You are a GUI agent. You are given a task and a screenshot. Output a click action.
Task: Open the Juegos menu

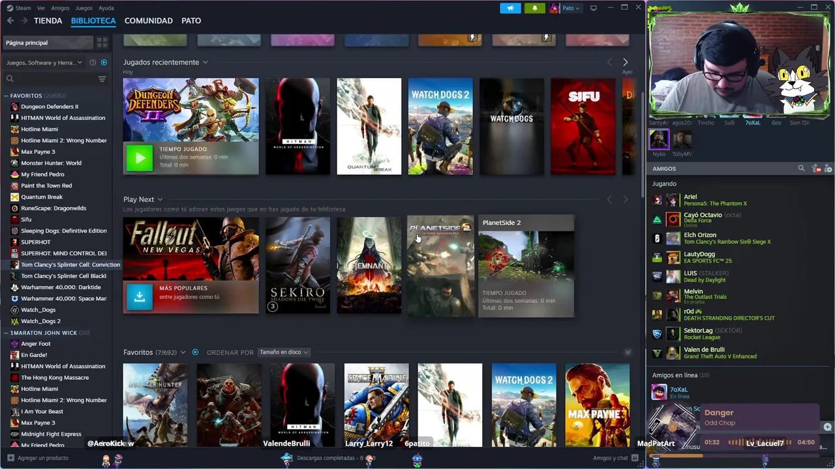click(x=84, y=8)
